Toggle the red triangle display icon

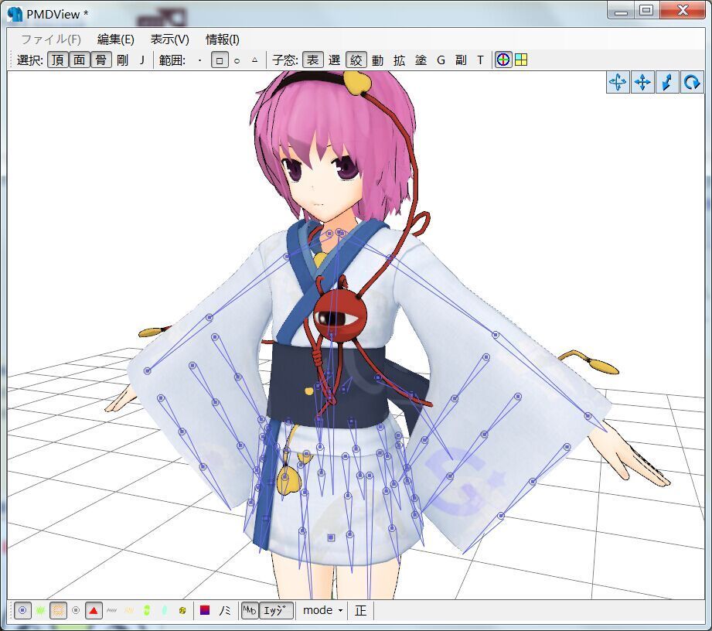(94, 610)
